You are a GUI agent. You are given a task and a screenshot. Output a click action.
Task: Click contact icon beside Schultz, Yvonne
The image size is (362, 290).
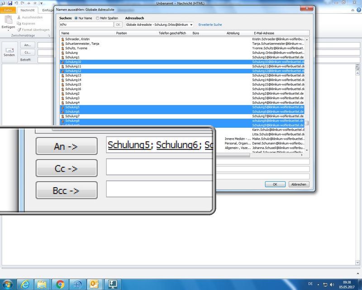click(62, 48)
